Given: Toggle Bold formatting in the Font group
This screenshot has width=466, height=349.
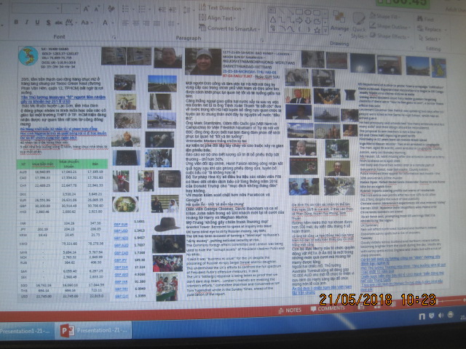Looking at the screenshot, I should (17, 22).
